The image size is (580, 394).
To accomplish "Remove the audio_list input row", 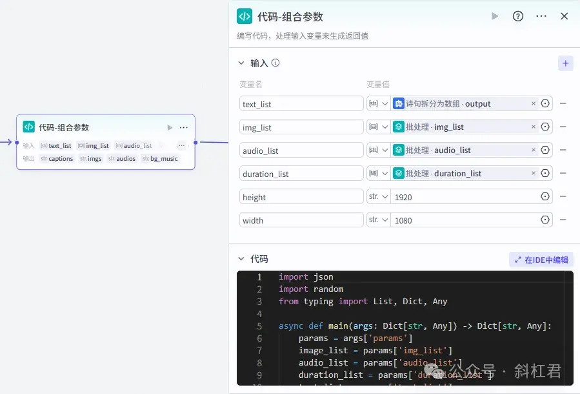I will point(563,150).
